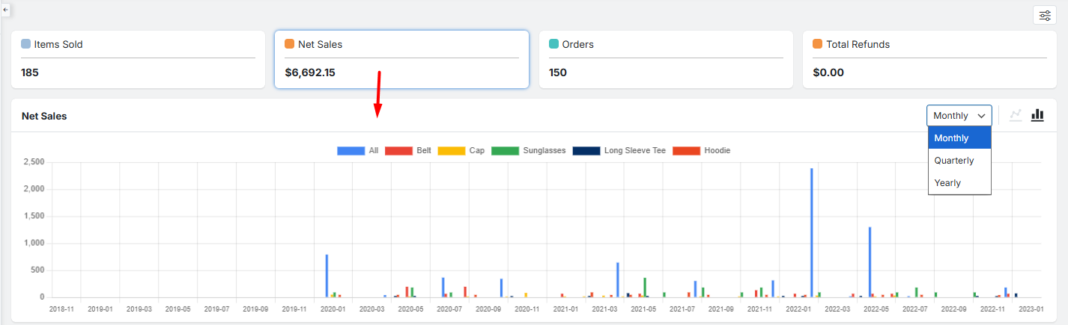Select the Orders summary card

pyautogui.click(x=666, y=60)
